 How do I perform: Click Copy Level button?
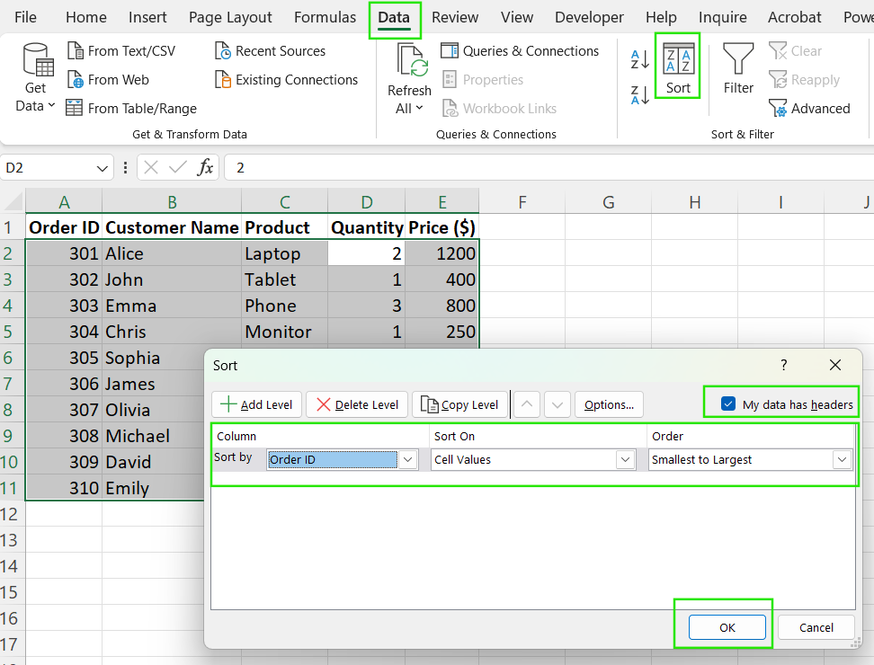pos(459,404)
